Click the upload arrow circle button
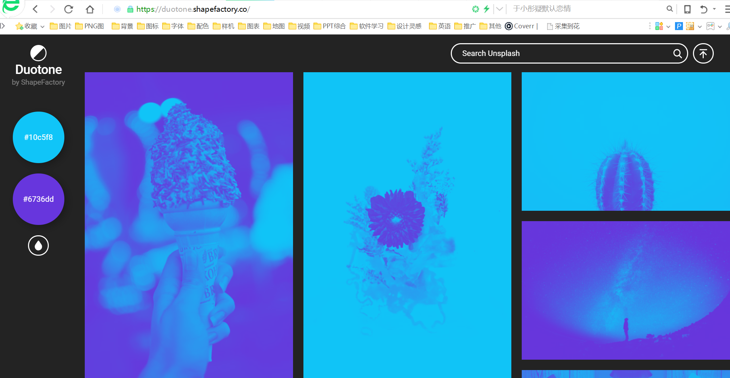The image size is (730, 378). 703,54
